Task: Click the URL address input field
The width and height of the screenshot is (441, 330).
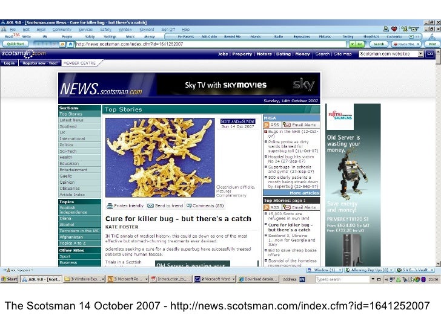Action: [x=210, y=44]
